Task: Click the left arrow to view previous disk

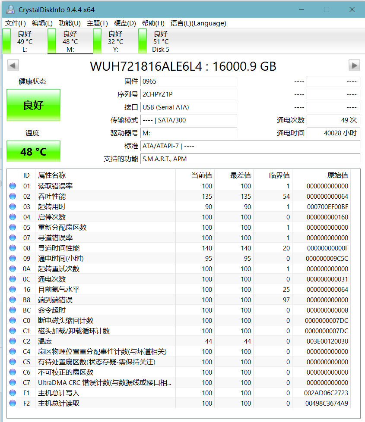Action: 13,65
